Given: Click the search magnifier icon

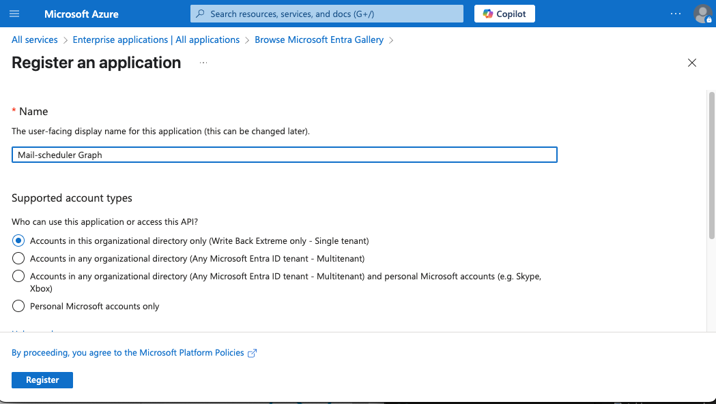Looking at the screenshot, I should [x=201, y=14].
